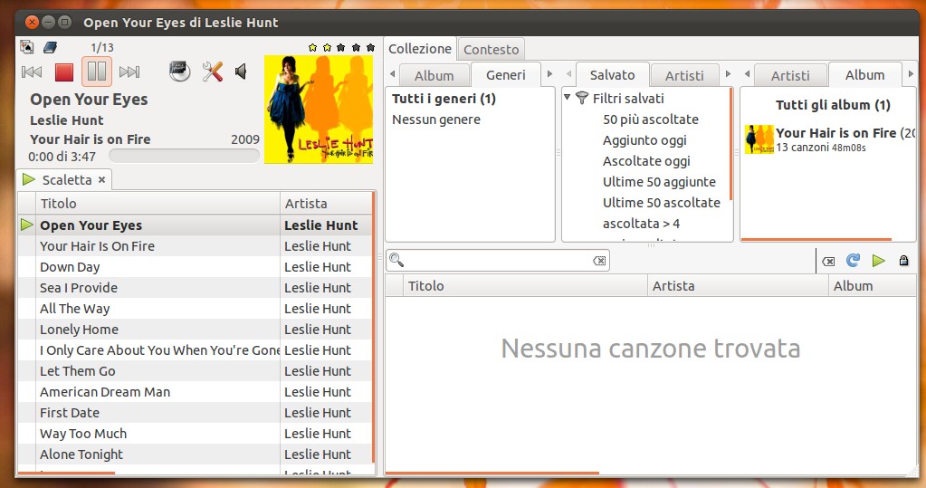The image size is (926, 488).
Task: Click erase icon beside refresh button
Action: pos(828,261)
